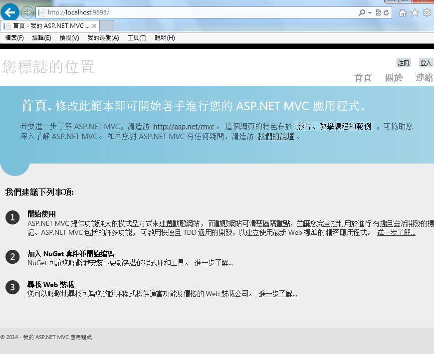Click the search magnifier icon in address bar
Viewport: 434px width, 354px height.
362,12
